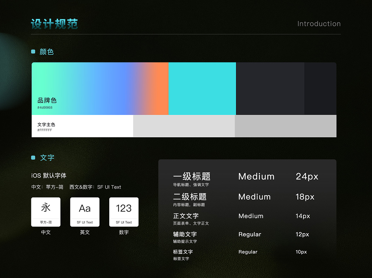Click the teal square bullet beside 颜色
The width and height of the screenshot is (372, 278).
click(x=33, y=51)
